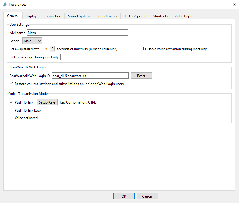This screenshot has height=203, width=239.
Task: Enable Push To Talk Lock
Action: pos(12,110)
